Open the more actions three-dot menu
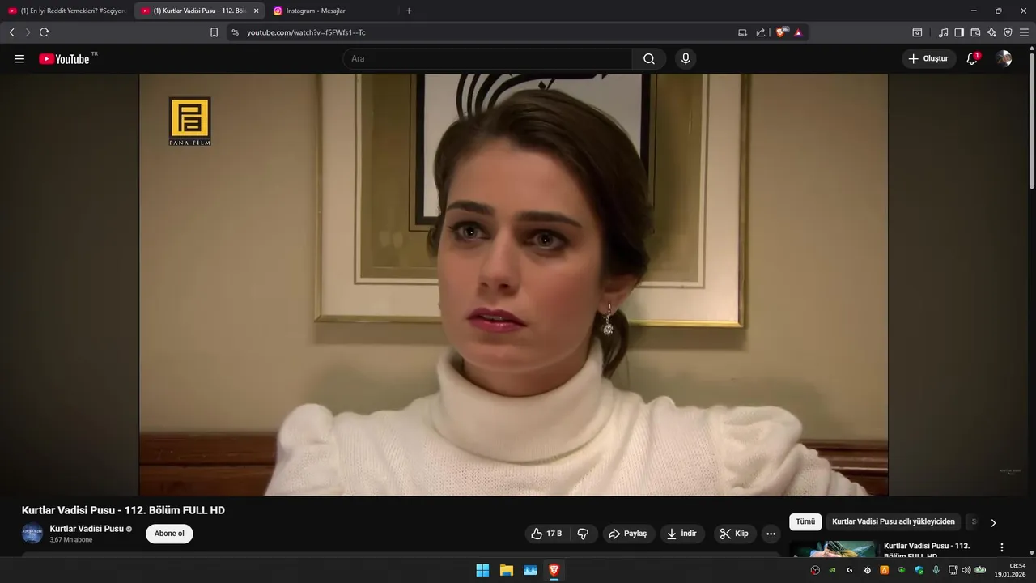The image size is (1036, 583). point(771,534)
